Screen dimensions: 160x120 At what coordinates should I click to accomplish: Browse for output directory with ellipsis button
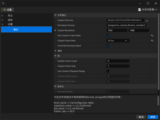(147, 20)
